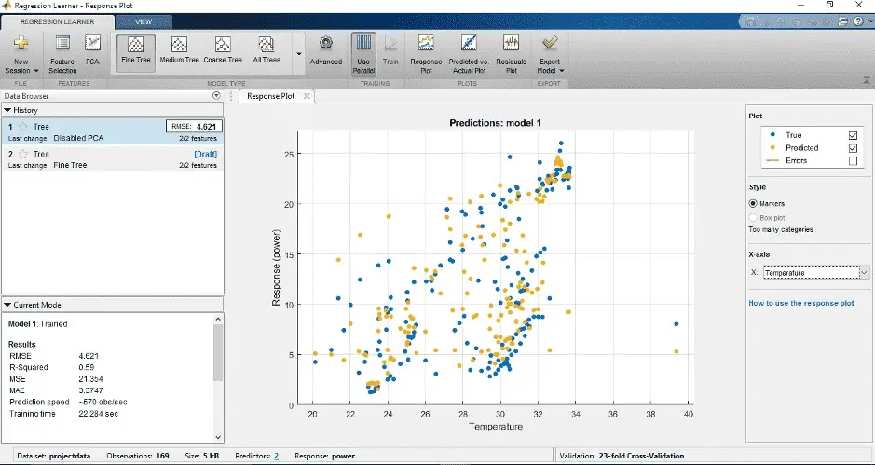This screenshot has height=465, width=875.
Task: Uncheck the Predicted data checkbox
Action: pyautogui.click(x=853, y=148)
